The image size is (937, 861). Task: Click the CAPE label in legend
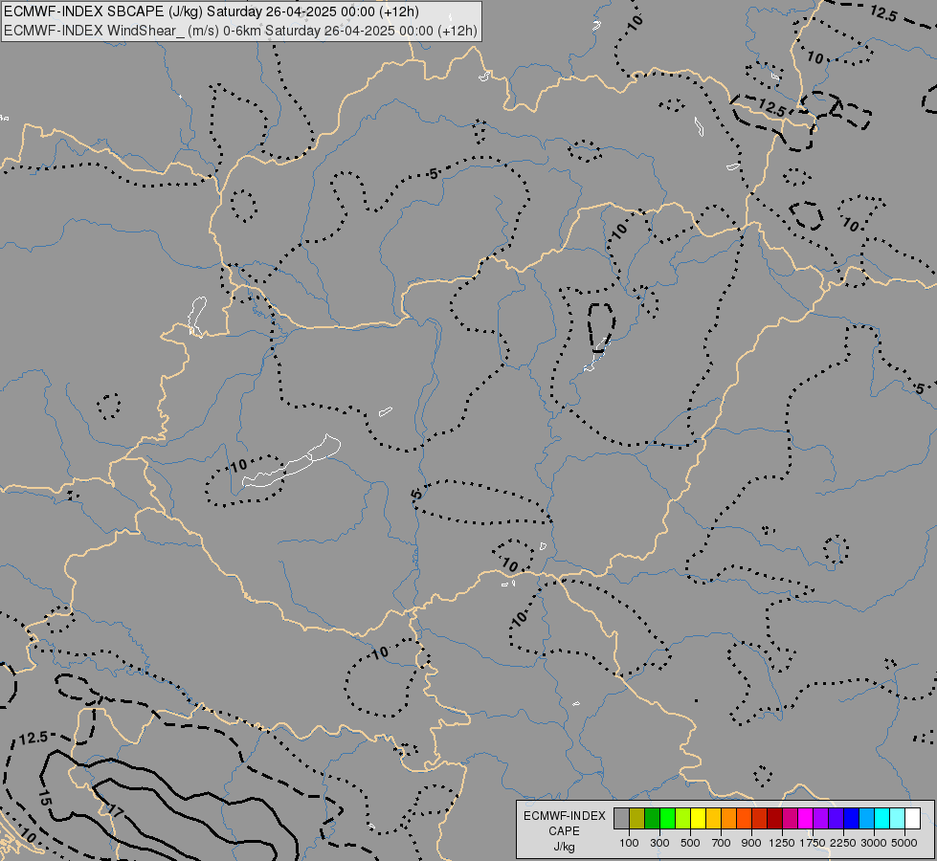pos(564,831)
